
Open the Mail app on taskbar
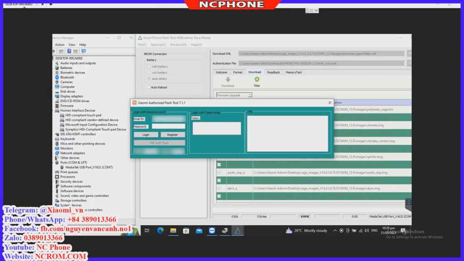pyautogui.click(x=199, y=231)
